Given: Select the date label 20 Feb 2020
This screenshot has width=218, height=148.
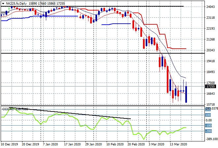Looking at the screenshot, I should [x=136, y=144].
